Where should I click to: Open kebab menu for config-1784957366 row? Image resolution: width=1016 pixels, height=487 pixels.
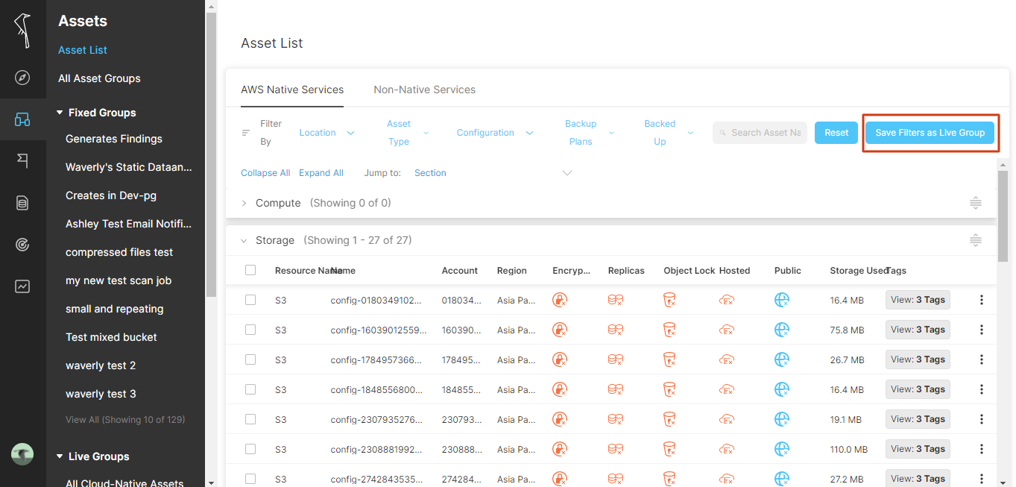[x=982, y=359]
